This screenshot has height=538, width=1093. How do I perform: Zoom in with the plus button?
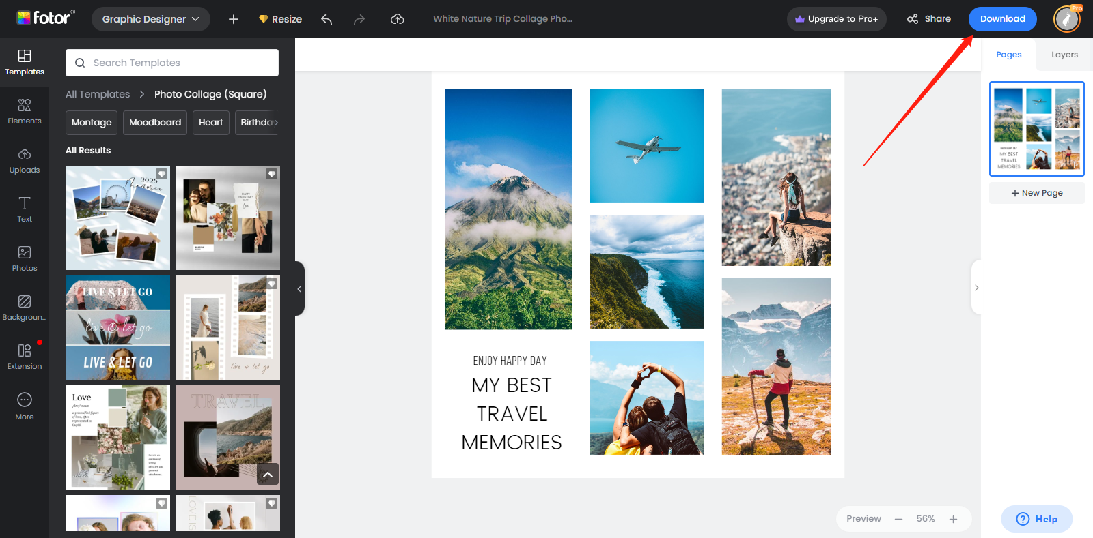click(x=953, y=519)
